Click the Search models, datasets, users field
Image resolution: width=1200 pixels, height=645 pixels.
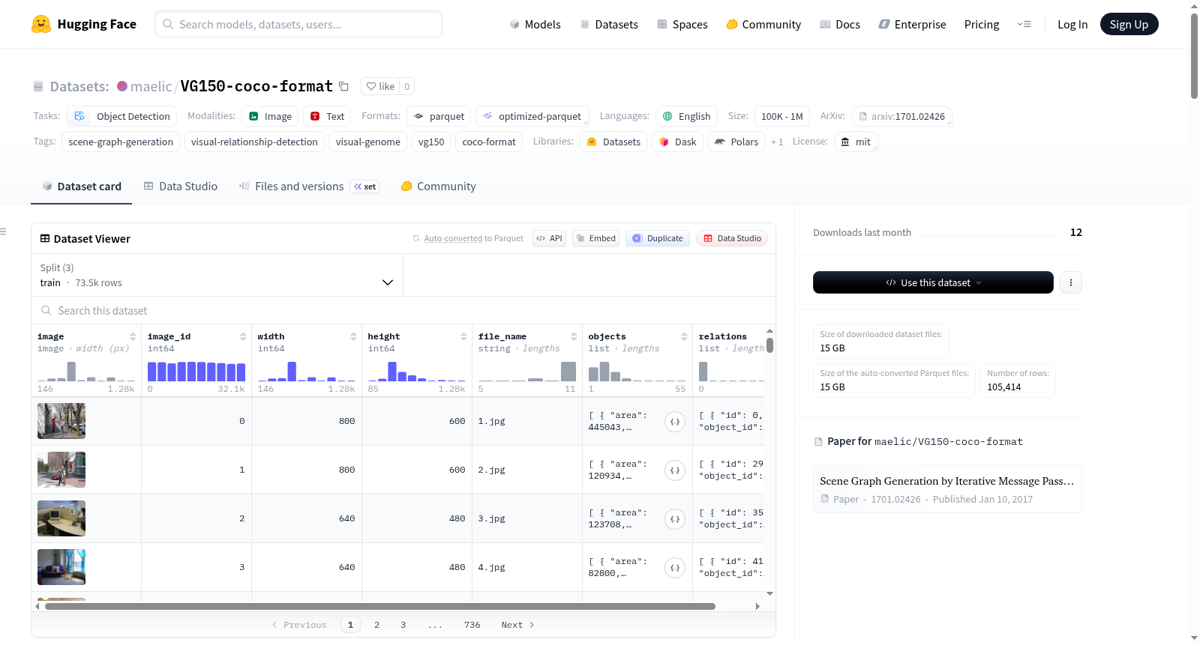click(x=298, y=24)
